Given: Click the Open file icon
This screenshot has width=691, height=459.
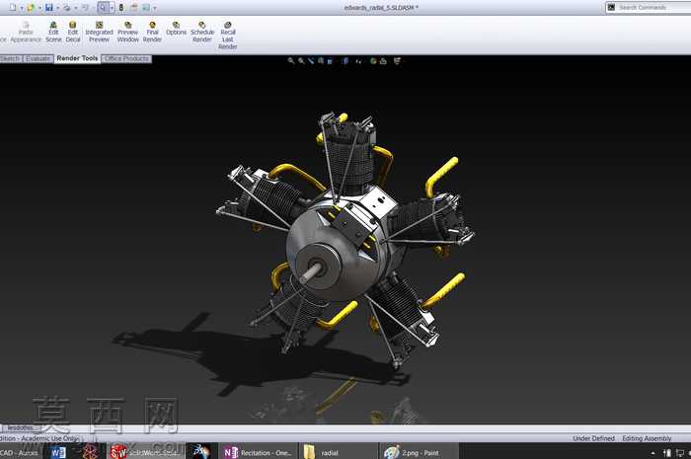Looking at the screenshot, I should [31, 8].
